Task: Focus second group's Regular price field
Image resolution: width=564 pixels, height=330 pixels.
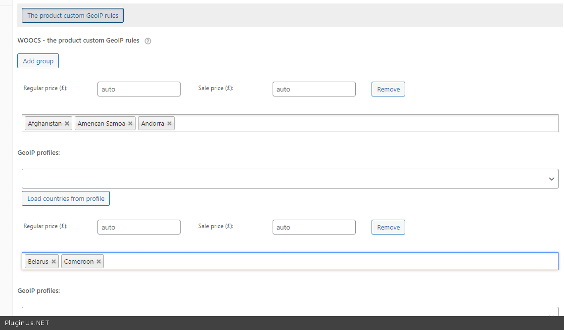Action: pos(139,227)
